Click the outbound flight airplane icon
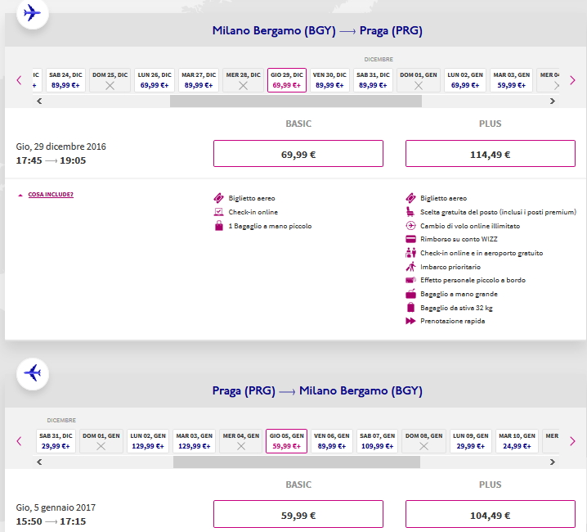This screenshot has height=532, width=587. coord(33,13)
